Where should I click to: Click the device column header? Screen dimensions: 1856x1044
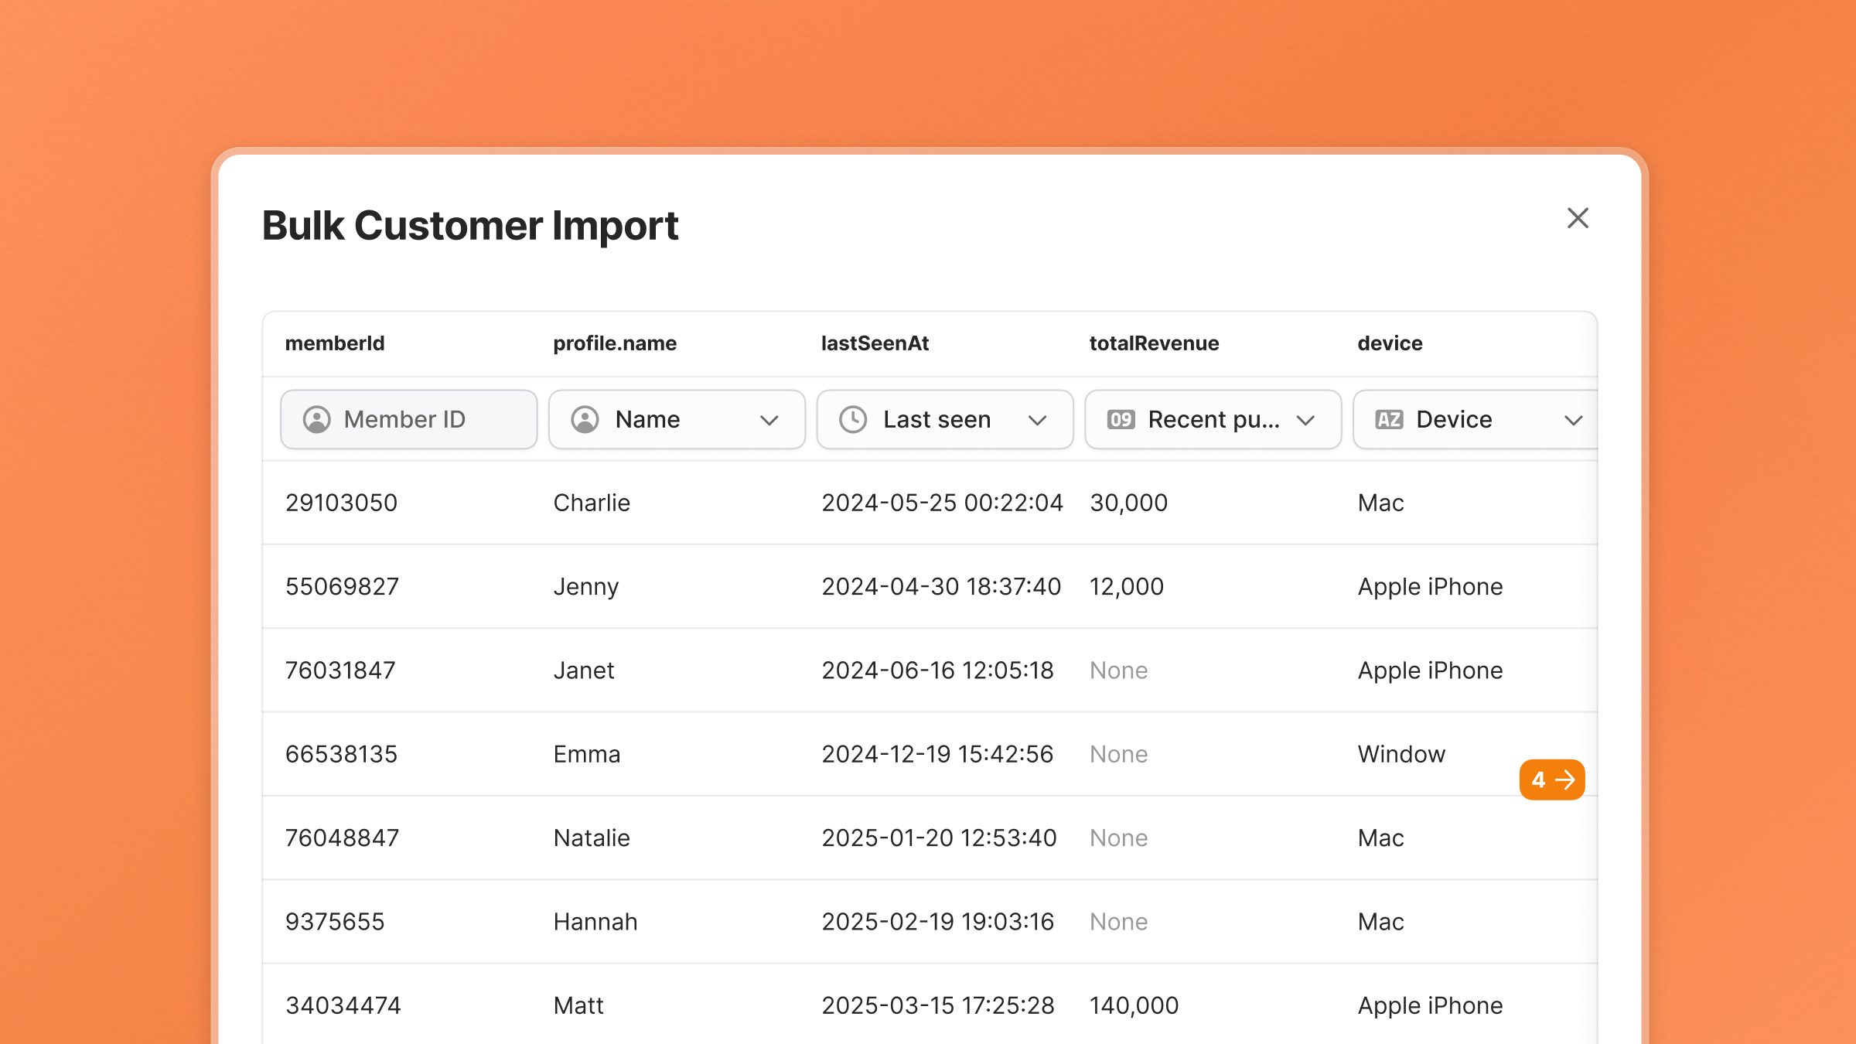point(1390,343)
